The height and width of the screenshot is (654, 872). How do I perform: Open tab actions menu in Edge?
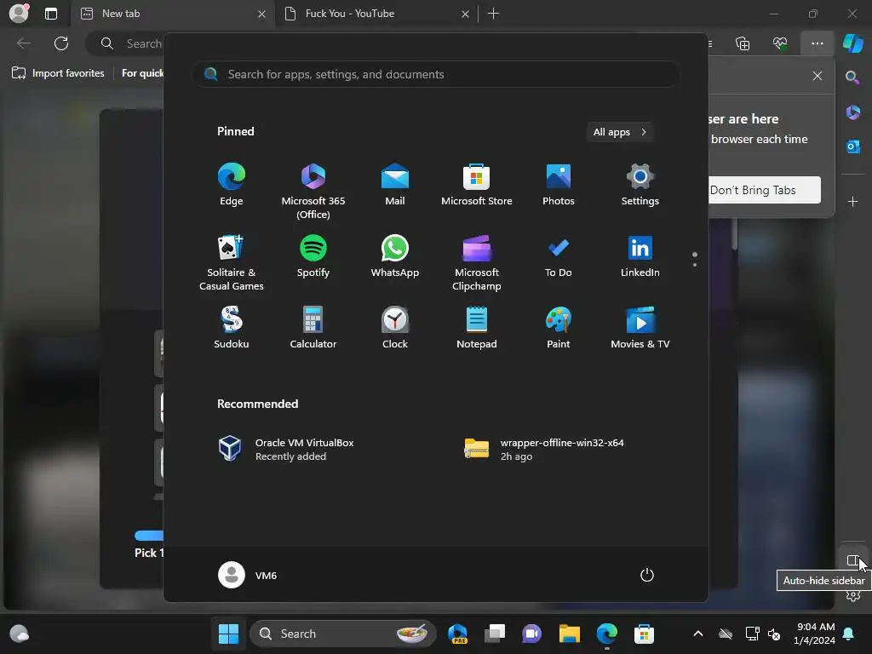click(x=50, y=14)
